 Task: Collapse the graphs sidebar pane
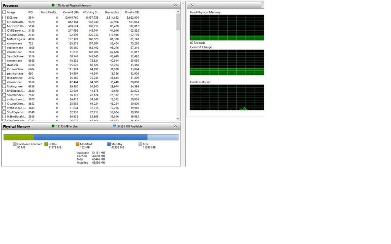(x=192, y=5)
